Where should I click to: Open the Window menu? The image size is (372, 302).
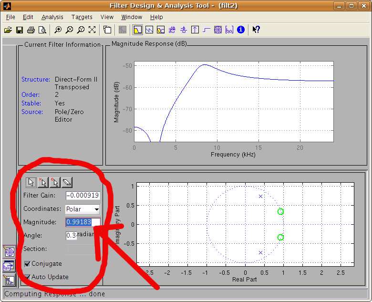132,17
